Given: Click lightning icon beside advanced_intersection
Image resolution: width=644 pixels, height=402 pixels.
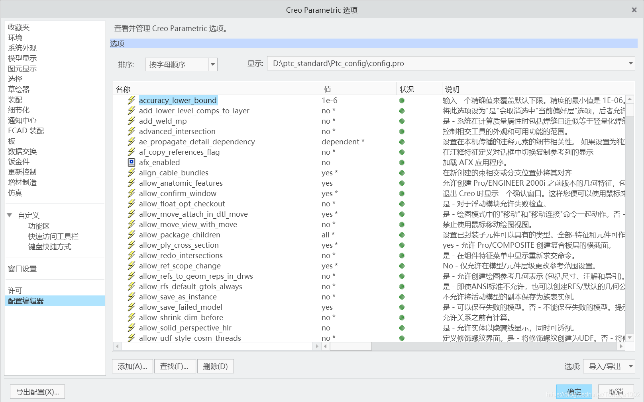Looking at the screenshot, I should tap(131, 131).
